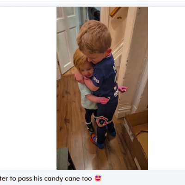
Task: Click the white door in the photo
Action: point(67,38)
